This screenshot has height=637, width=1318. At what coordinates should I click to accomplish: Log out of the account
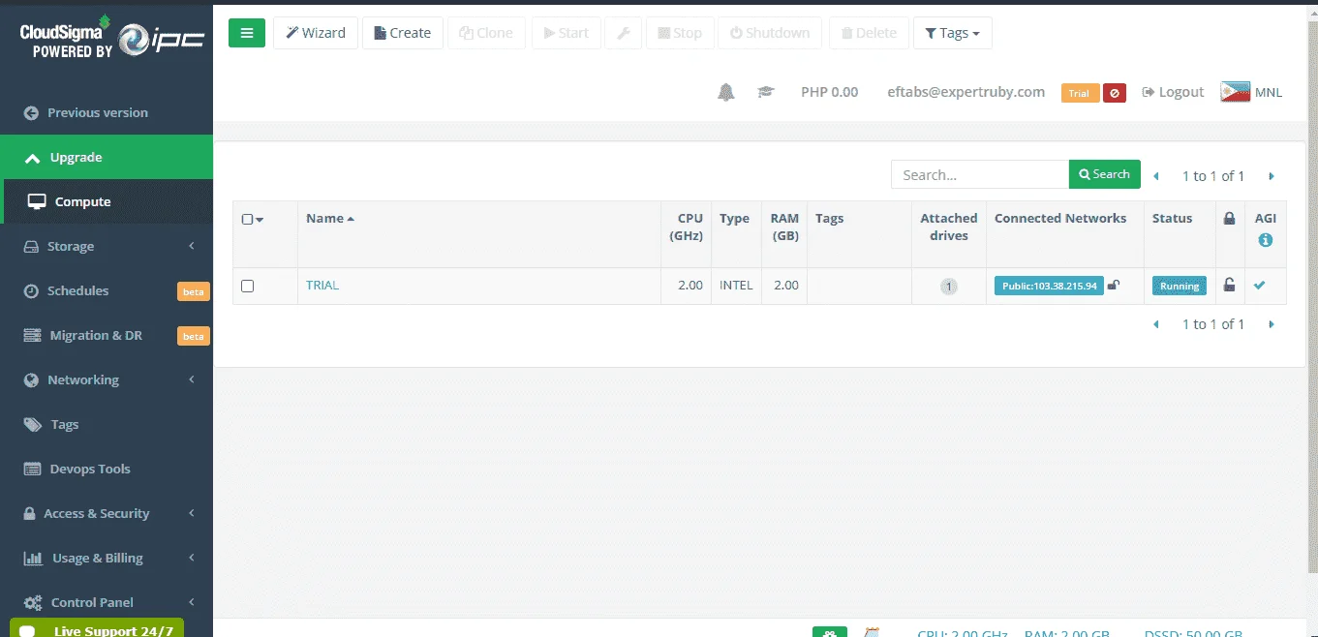(x=1173, y=92)
